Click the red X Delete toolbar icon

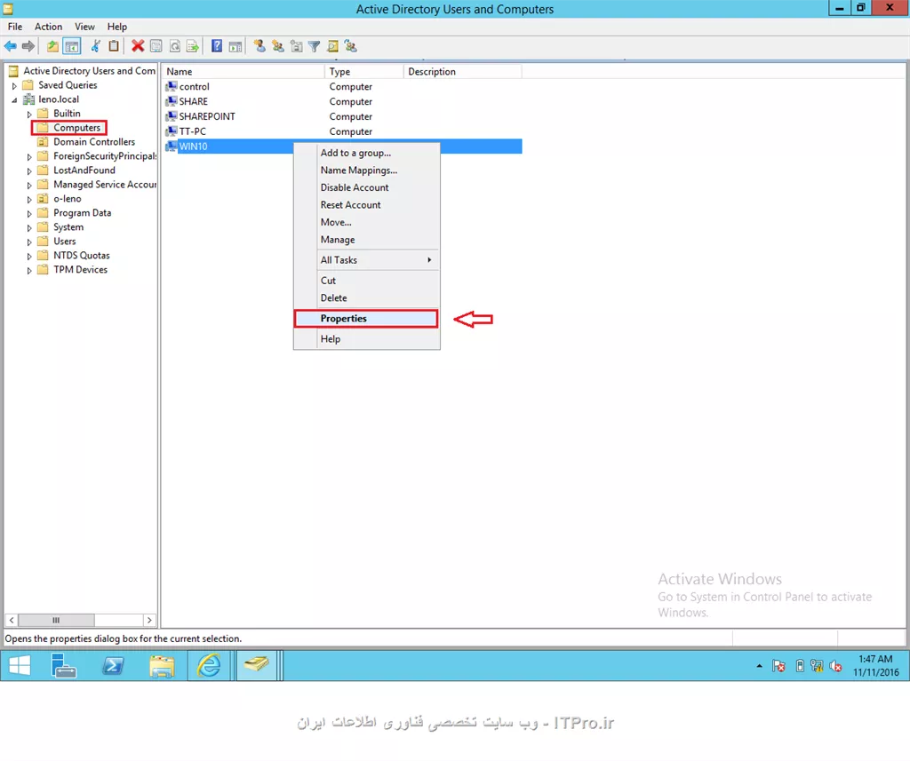[138, 46]
